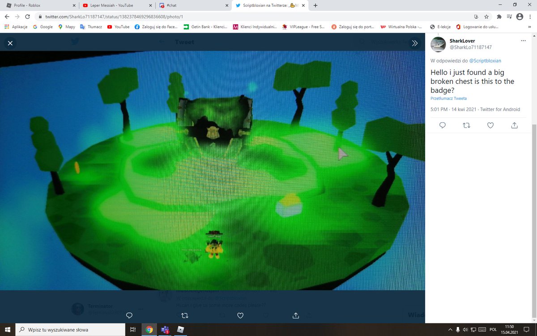Open a new browser tab

pos(315,5)
